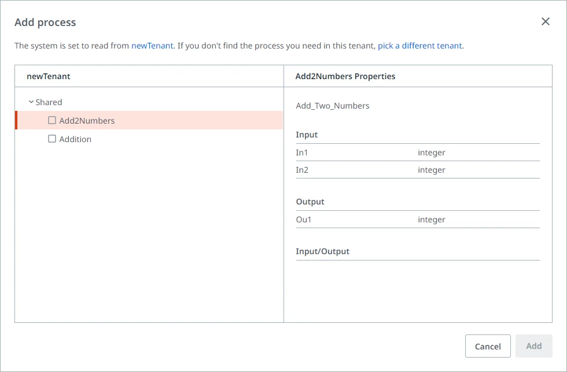Click the Ou1 output argument name
Viewport: 567px width, 372px height.
[303, 220]
